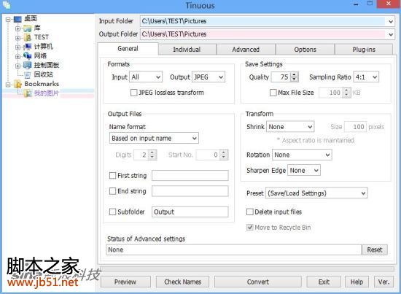Tick Delete input files checkbox
This screenshot has width=401, height=294.
[x=250, y=212]
